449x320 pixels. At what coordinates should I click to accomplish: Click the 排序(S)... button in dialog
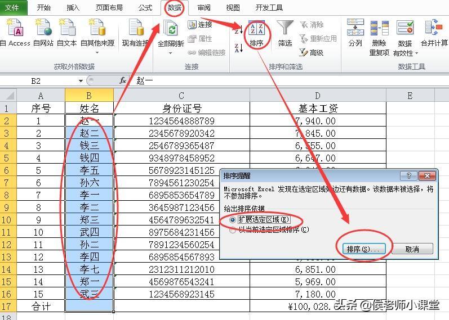click(363, 249)
